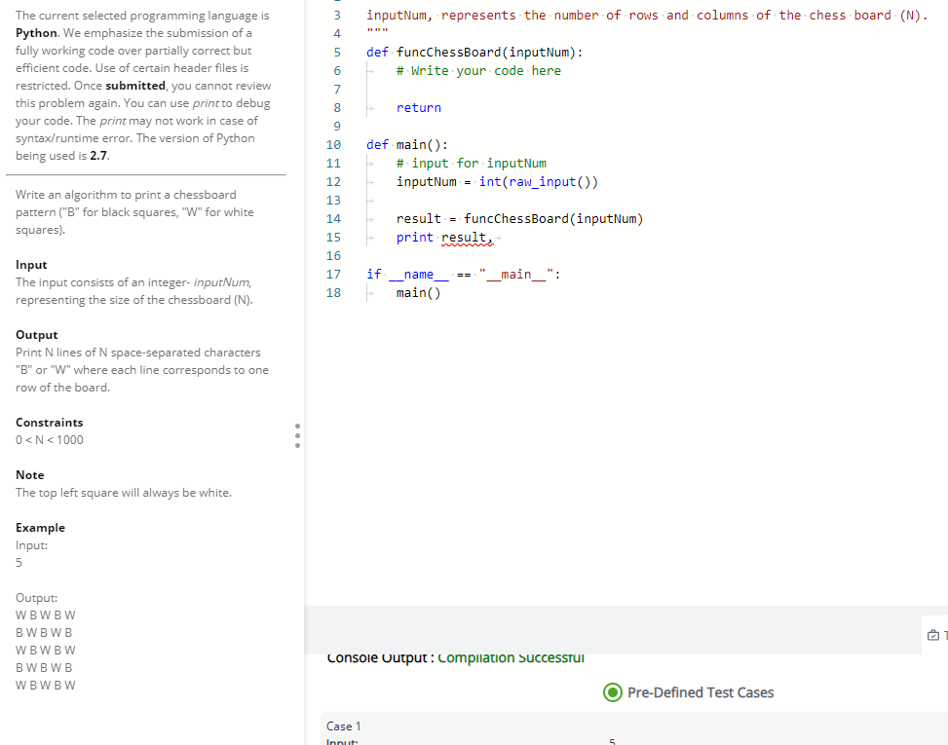Screen dimensions: 948x745
Task: Click line number 16 in the gutter
Action: pyautogui.click(x=334, y=256)
